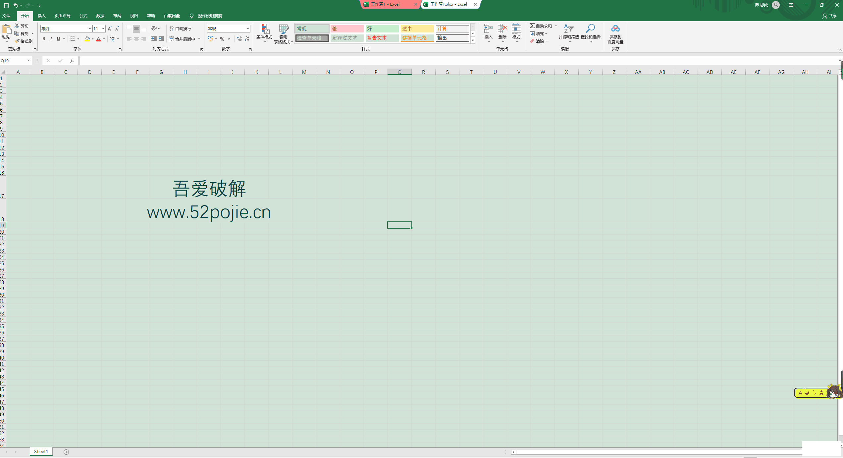Open the number format dropdown

(x=248, y=29)
